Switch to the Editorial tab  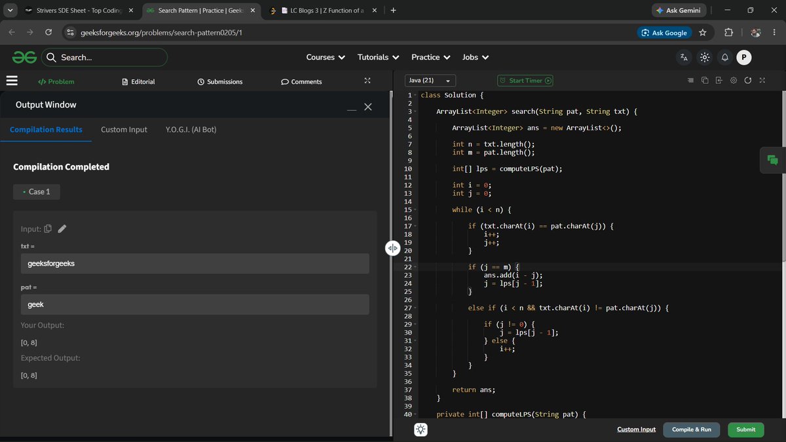(139, 82)
